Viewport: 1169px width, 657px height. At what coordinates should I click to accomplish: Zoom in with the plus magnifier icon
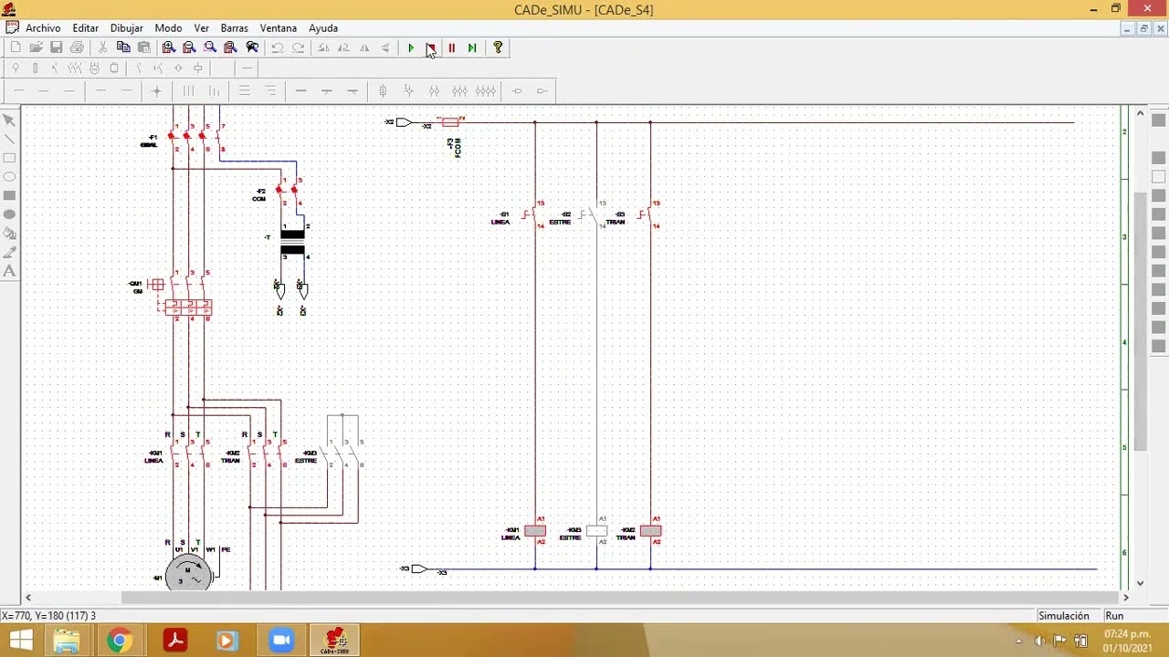tap(169, 47)
